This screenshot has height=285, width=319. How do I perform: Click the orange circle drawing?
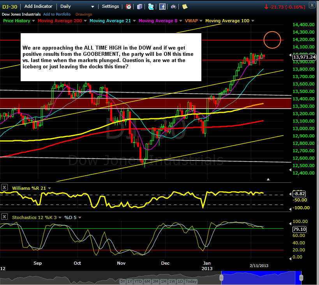(x=272, y=40)
